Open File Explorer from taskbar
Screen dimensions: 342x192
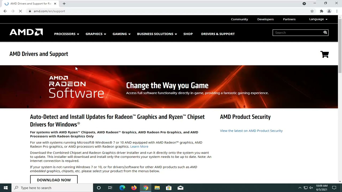[157, 188]
